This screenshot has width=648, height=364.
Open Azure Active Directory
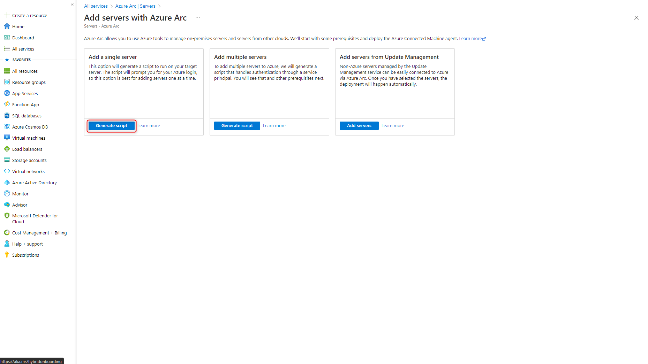click(x=34, y=183)
